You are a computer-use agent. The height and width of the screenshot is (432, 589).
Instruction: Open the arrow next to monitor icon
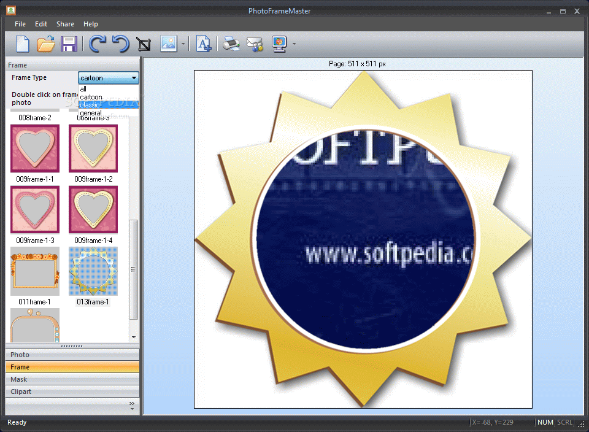(x=294, y=44)
